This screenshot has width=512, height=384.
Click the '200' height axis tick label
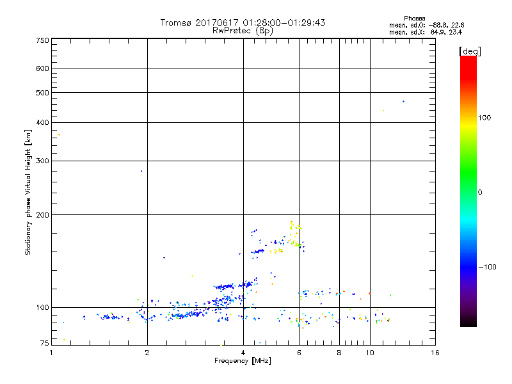(x=42, y=215)
